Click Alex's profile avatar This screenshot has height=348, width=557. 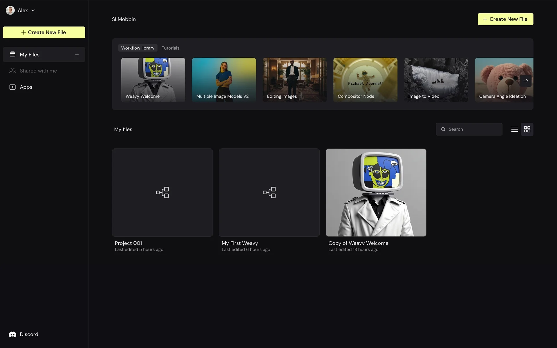[x=10, y=10]
